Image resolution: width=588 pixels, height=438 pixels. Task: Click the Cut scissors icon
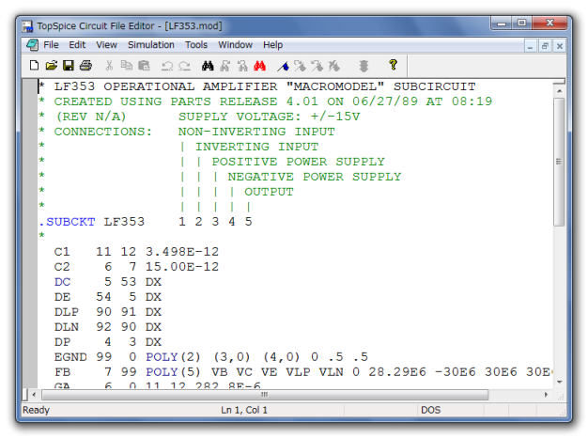point(109,66)
